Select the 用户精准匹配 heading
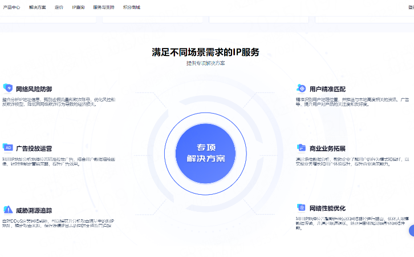414x257 pixels. tap(327, 89)
